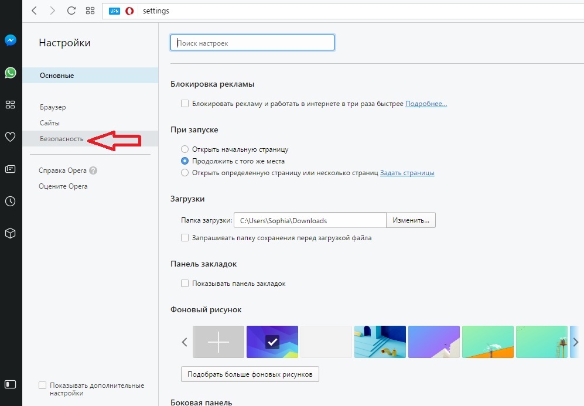This screenshot has width=584, height=406.
Task: Select the checked purple geometric wallpaper
Action: coord(272,342)
